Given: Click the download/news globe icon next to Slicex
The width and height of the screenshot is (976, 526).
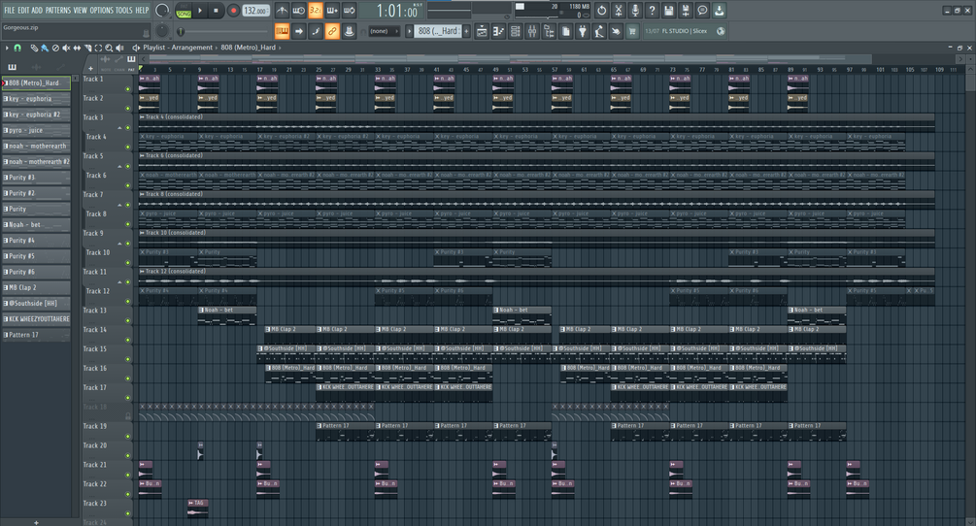Looking at the screenshot, I should coord(721,31).
